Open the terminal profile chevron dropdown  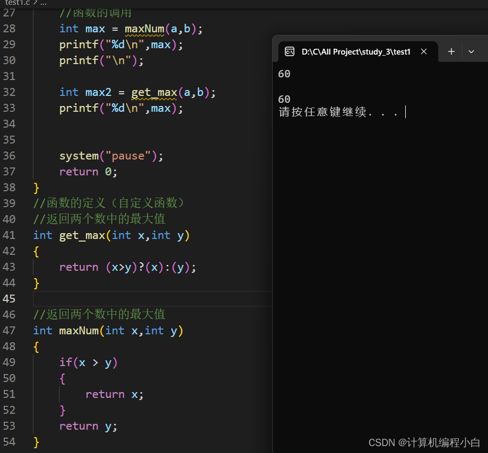[x=471, y=51]
